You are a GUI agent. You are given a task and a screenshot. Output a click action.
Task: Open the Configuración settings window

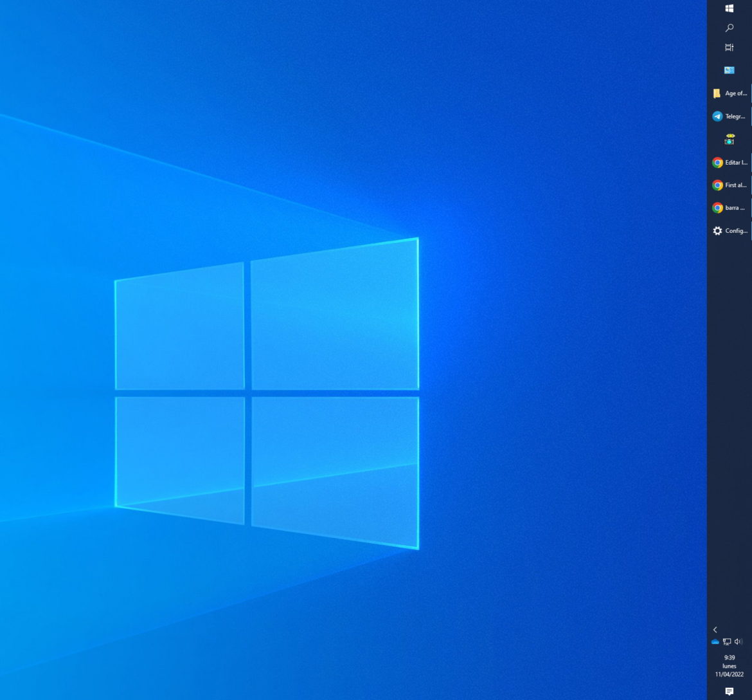point(729,231)
